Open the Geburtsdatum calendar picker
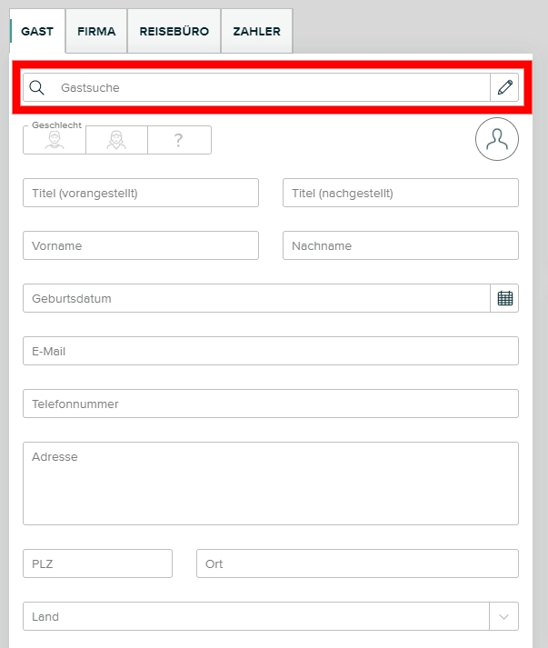Viewport: 548px width, 648px height. [505, 298]
